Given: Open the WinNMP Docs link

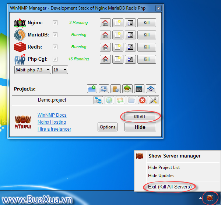Looking at the screenshot, I should [x=52, y=115].
